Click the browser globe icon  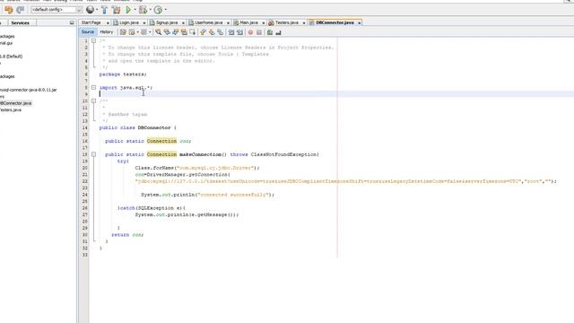click(90, 10)
